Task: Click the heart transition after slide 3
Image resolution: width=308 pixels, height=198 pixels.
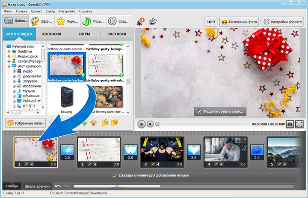Action: coord(194,151)
